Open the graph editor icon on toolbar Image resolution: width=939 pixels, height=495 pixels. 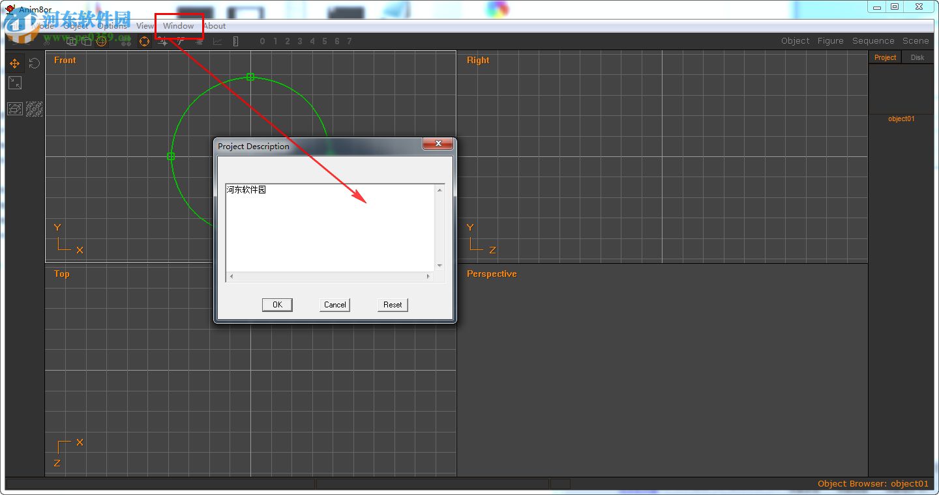tap(217, 41)
